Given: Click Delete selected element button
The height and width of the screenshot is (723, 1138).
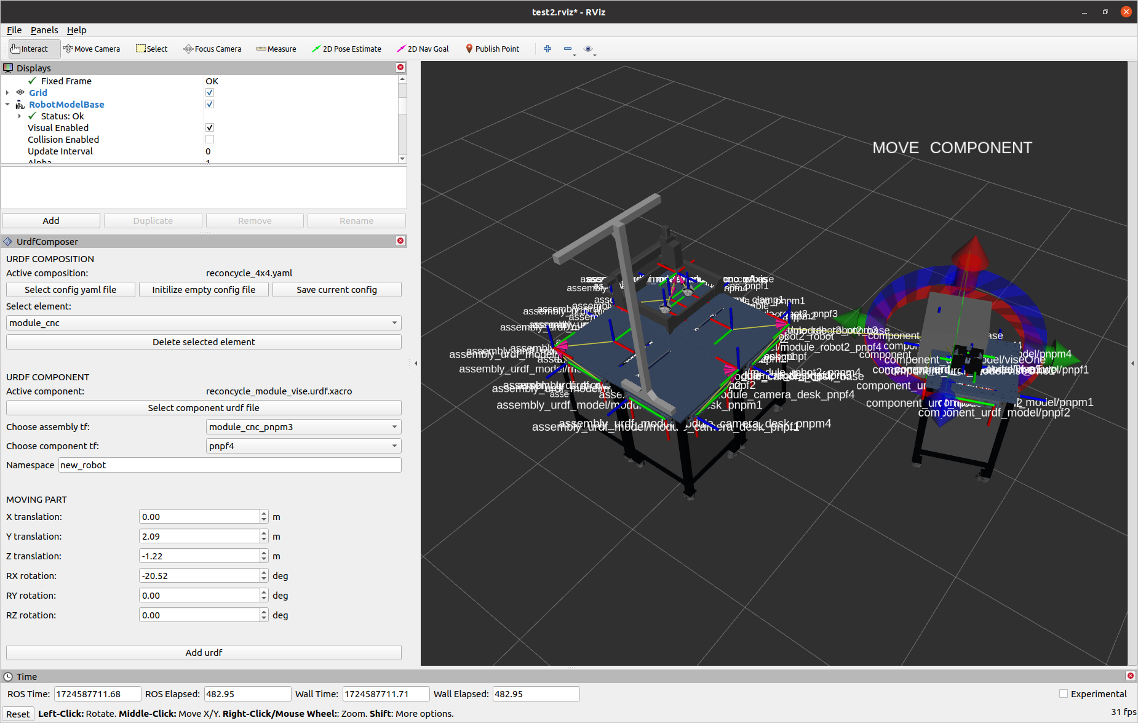Looking at the screenshot, I should click(204, 342).
